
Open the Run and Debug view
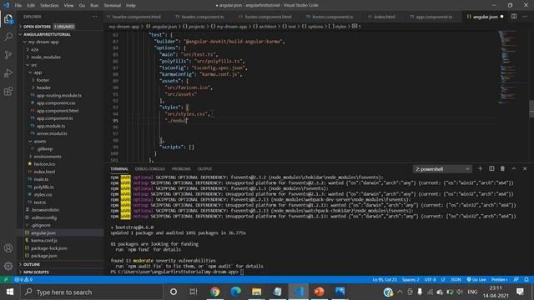[x=8, y=72]
